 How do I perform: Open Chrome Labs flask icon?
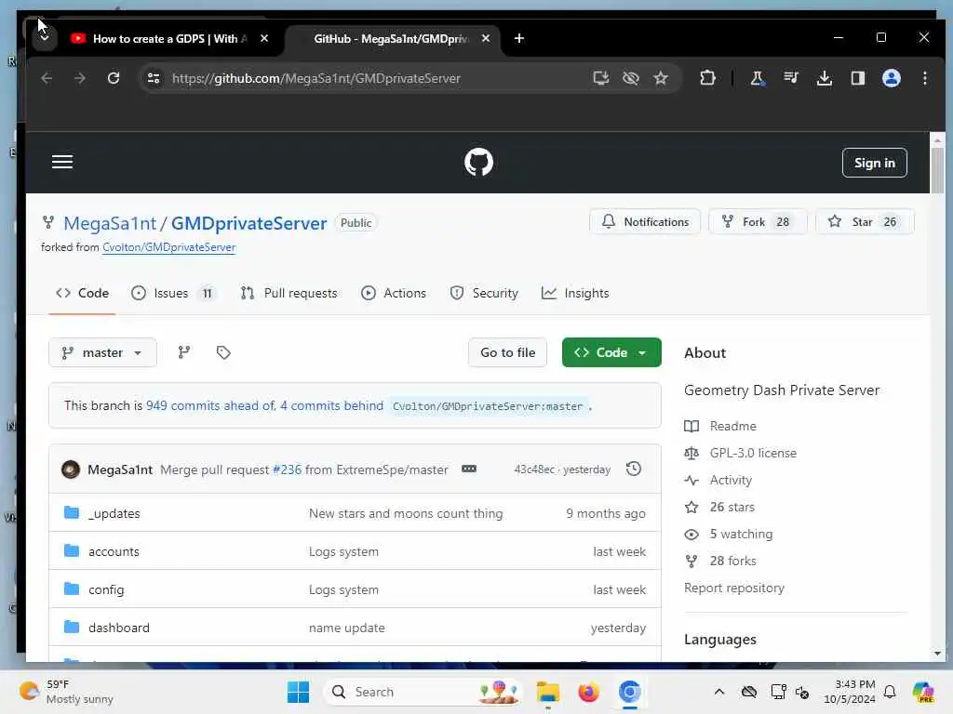(757, 78)
